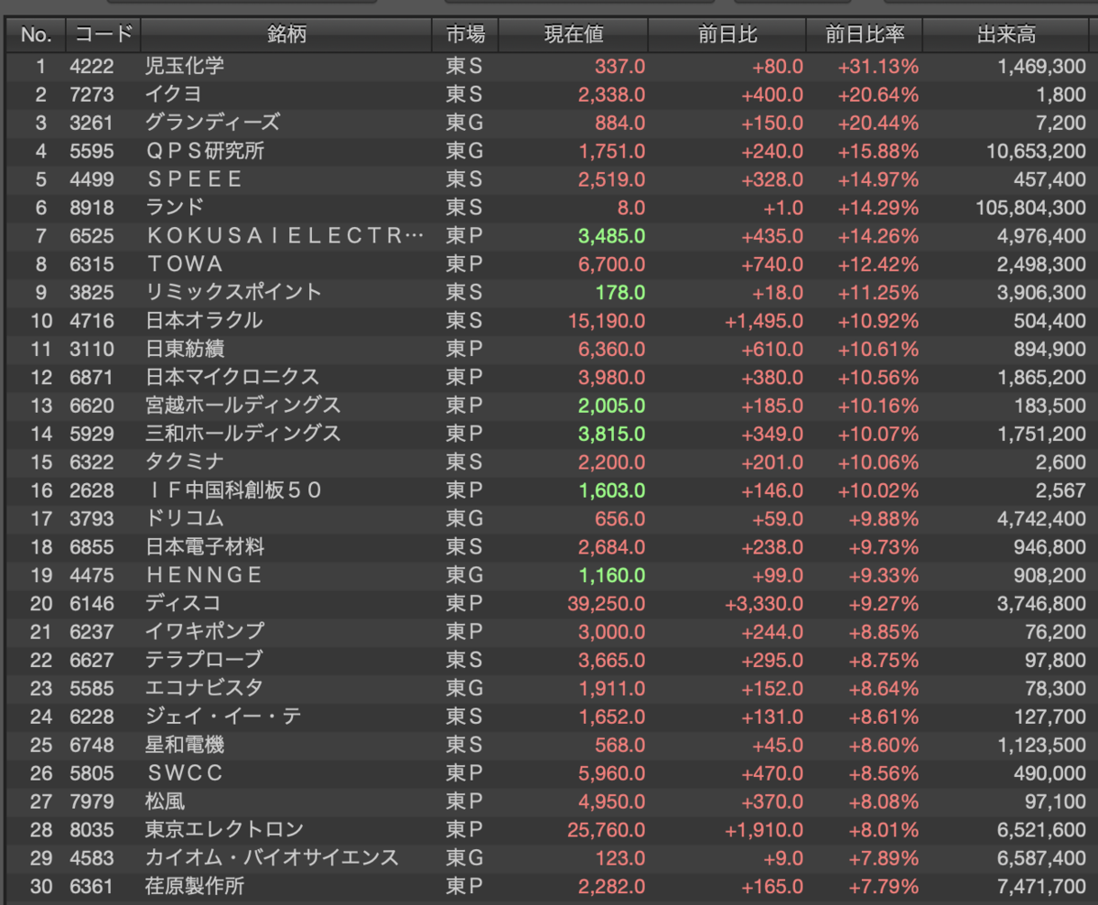Image resolution: width=1098 pixels, height=905 pixels.
Task: Click the change value +740.0
Action: click(772, 264)
